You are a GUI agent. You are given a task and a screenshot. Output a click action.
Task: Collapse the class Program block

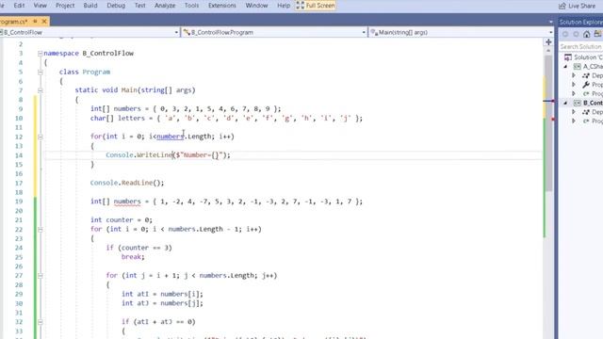click(40, 72)
